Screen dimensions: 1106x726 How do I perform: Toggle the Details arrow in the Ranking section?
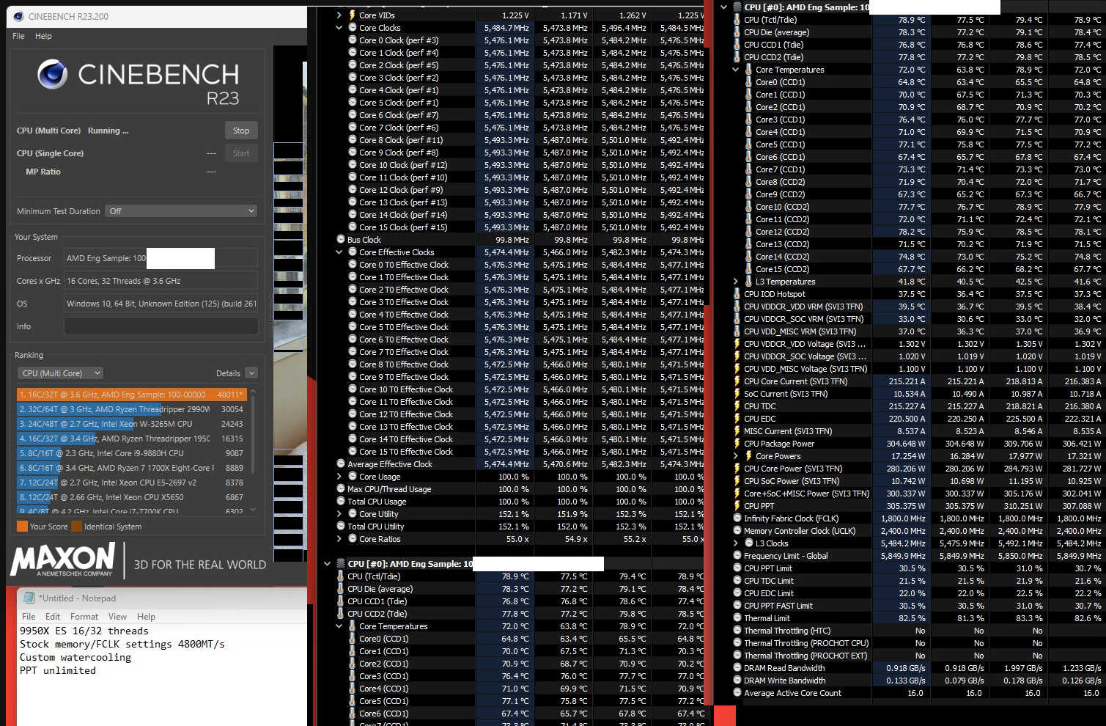(x=251, y=373)
